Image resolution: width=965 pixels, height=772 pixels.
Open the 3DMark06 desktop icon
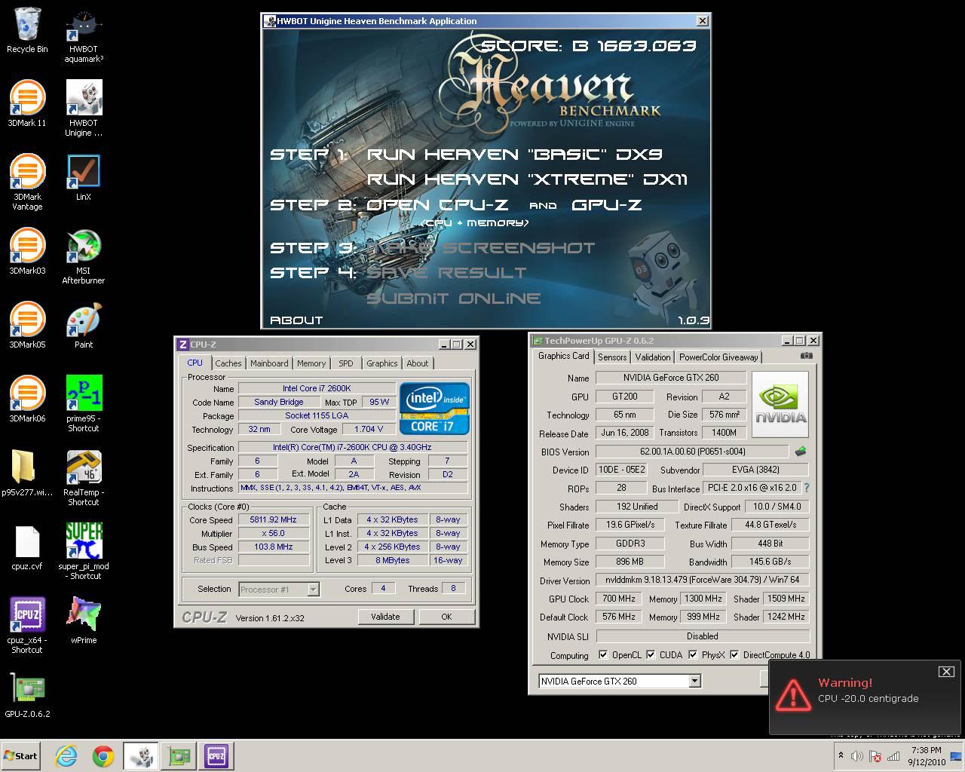tap(27, 399)
